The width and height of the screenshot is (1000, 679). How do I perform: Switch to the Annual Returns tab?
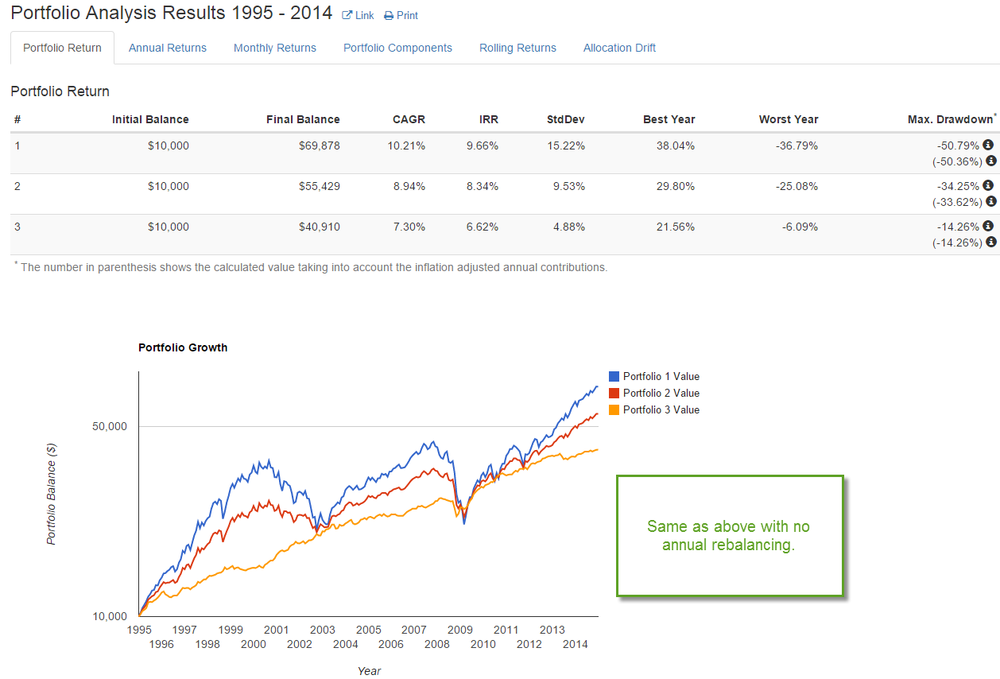pyautogui.click(x=168, y=48)
